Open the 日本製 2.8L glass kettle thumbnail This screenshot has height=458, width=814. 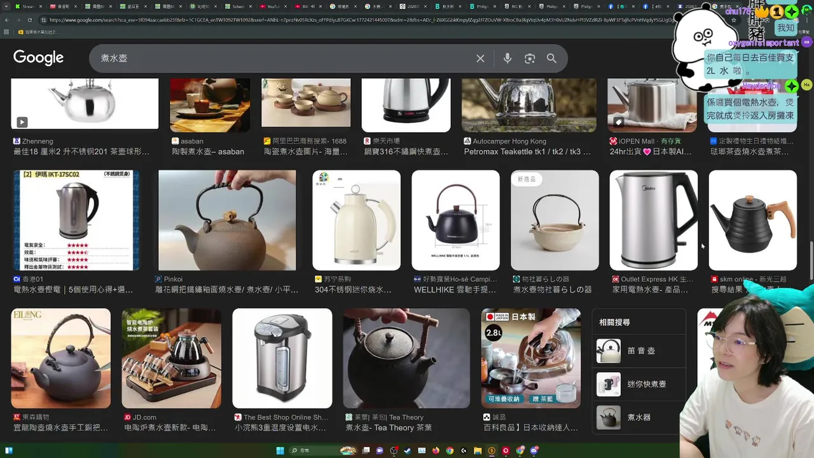[530, 358]
